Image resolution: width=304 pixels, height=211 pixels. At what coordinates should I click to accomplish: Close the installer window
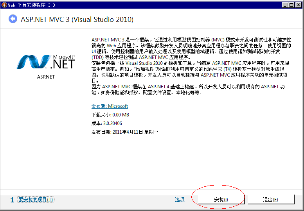click(x=299, y=5)
